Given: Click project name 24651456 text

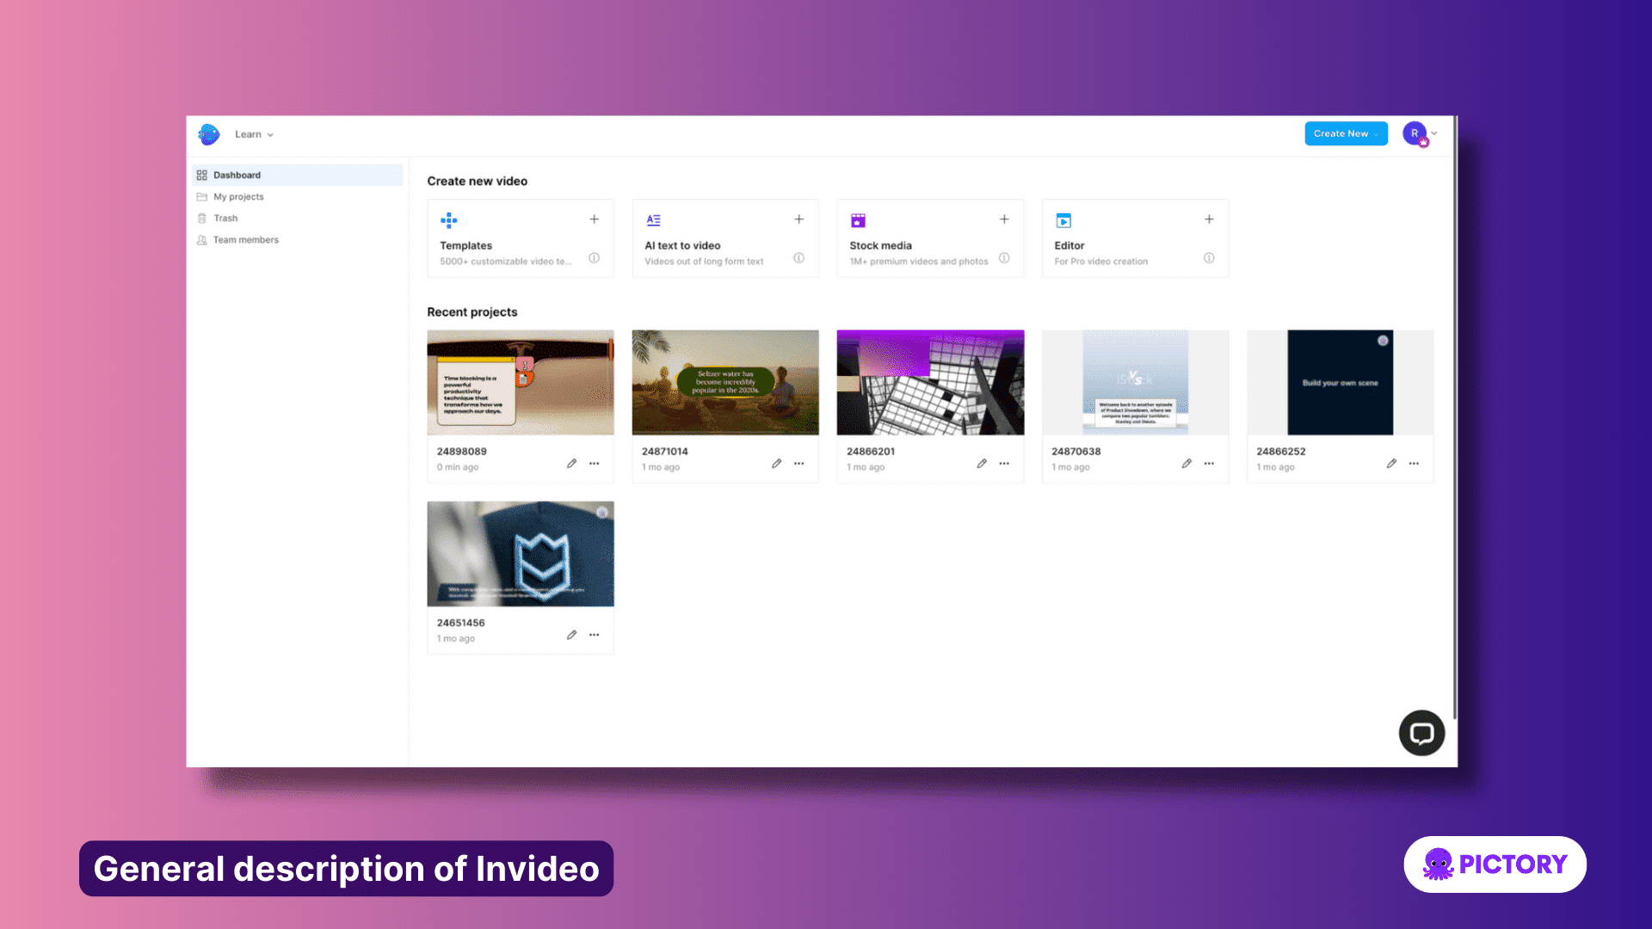Looking at the screenshot, I should 460,623.
